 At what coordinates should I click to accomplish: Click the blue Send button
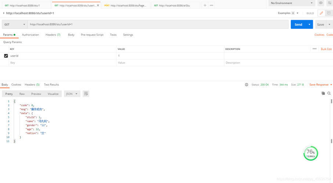point(298,25)
